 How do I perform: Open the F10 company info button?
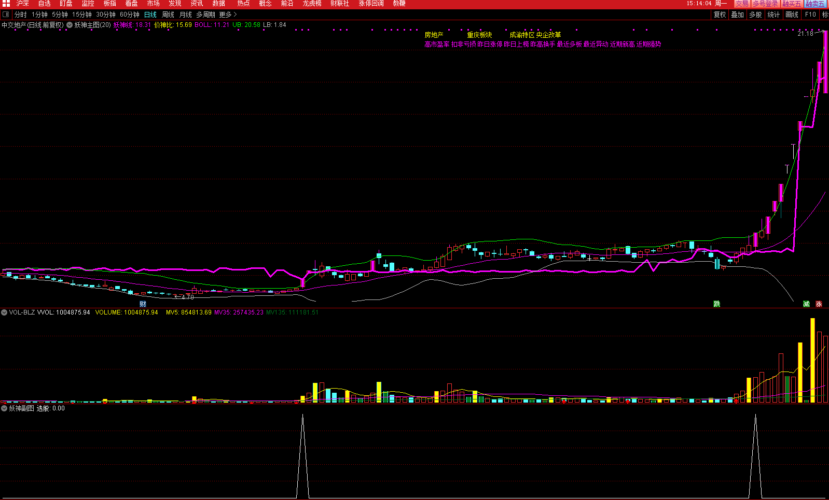810,15
